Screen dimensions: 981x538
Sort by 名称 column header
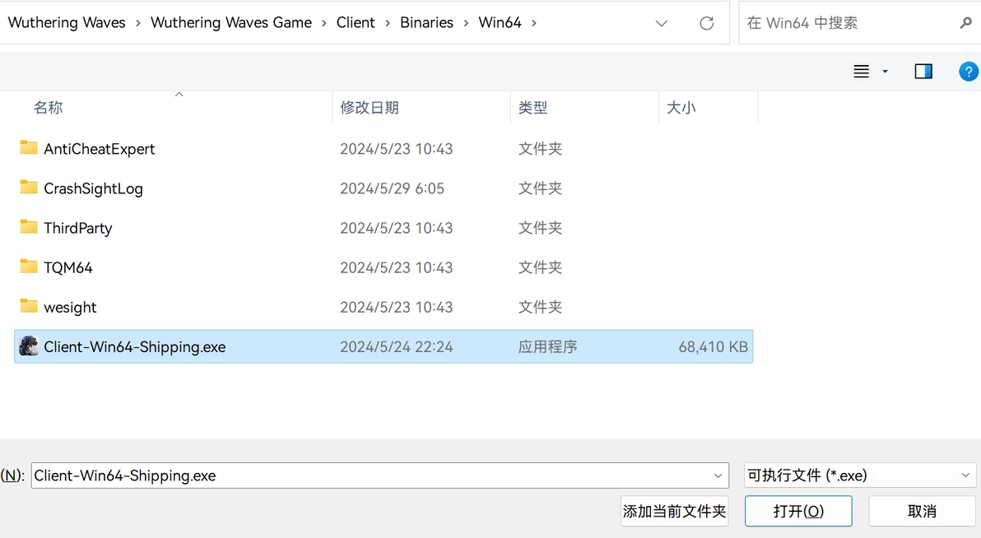click(49, 108)
